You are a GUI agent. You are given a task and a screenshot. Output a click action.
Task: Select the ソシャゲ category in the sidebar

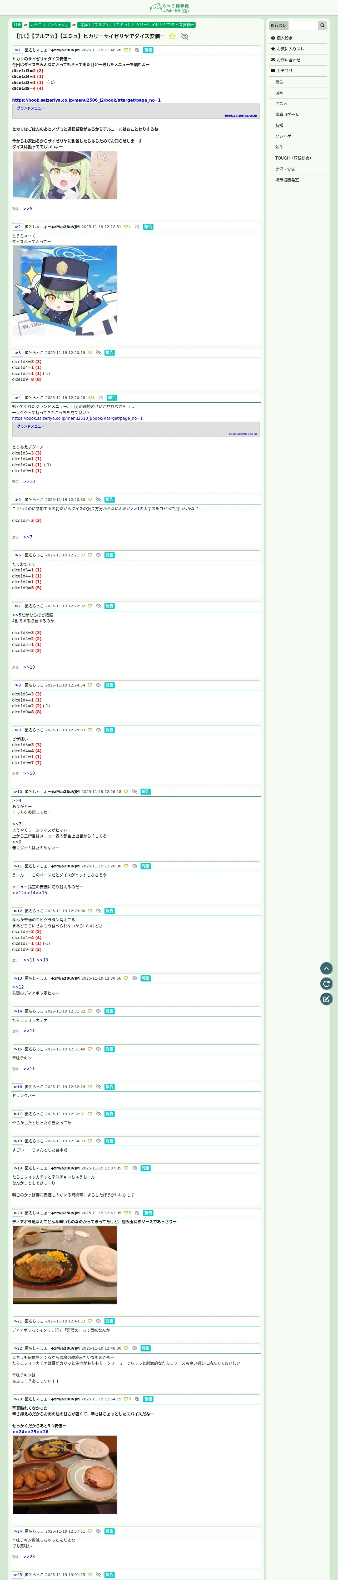298,136
